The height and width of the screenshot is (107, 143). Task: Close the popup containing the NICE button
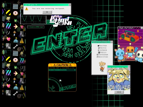(129, 67)
